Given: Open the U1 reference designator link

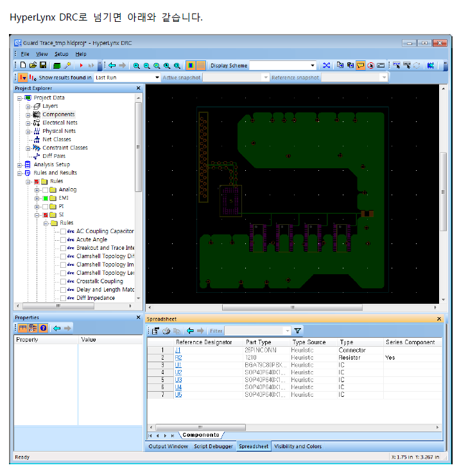Looking at the screenshot, I should tap(178, 365).
